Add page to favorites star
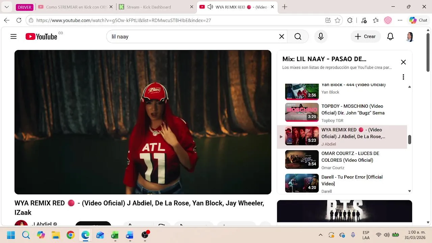This screenshot has height=243, width=432. pyautogui.click(x=337, y=20)
